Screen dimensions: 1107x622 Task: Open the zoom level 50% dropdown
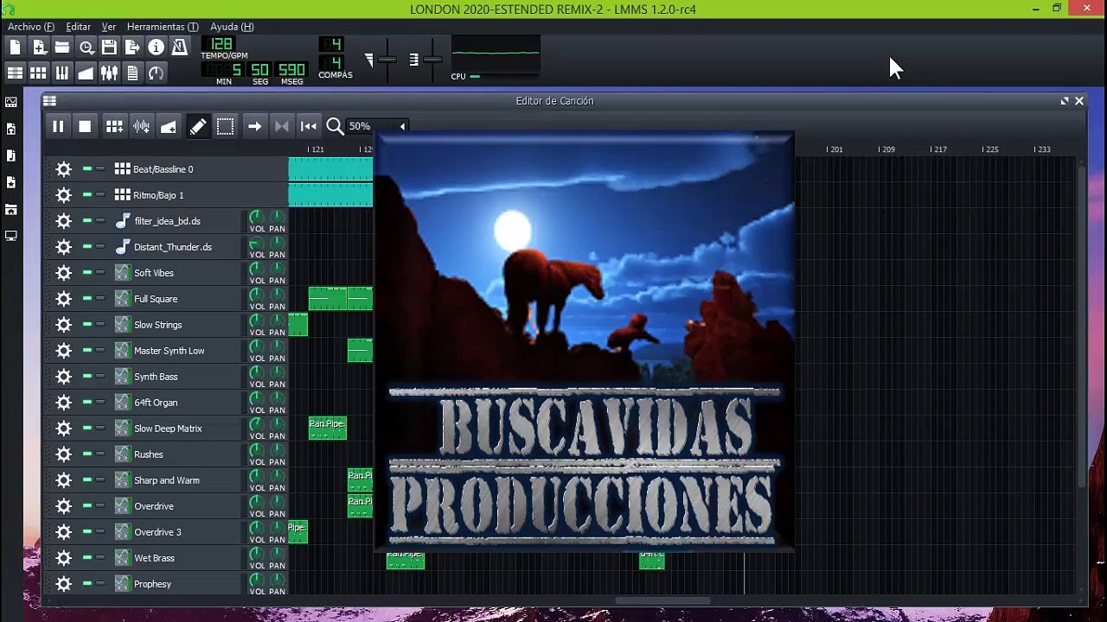377,126
